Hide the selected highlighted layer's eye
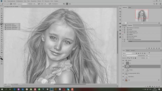The image size is (162, 91). (x=123, y=66)
